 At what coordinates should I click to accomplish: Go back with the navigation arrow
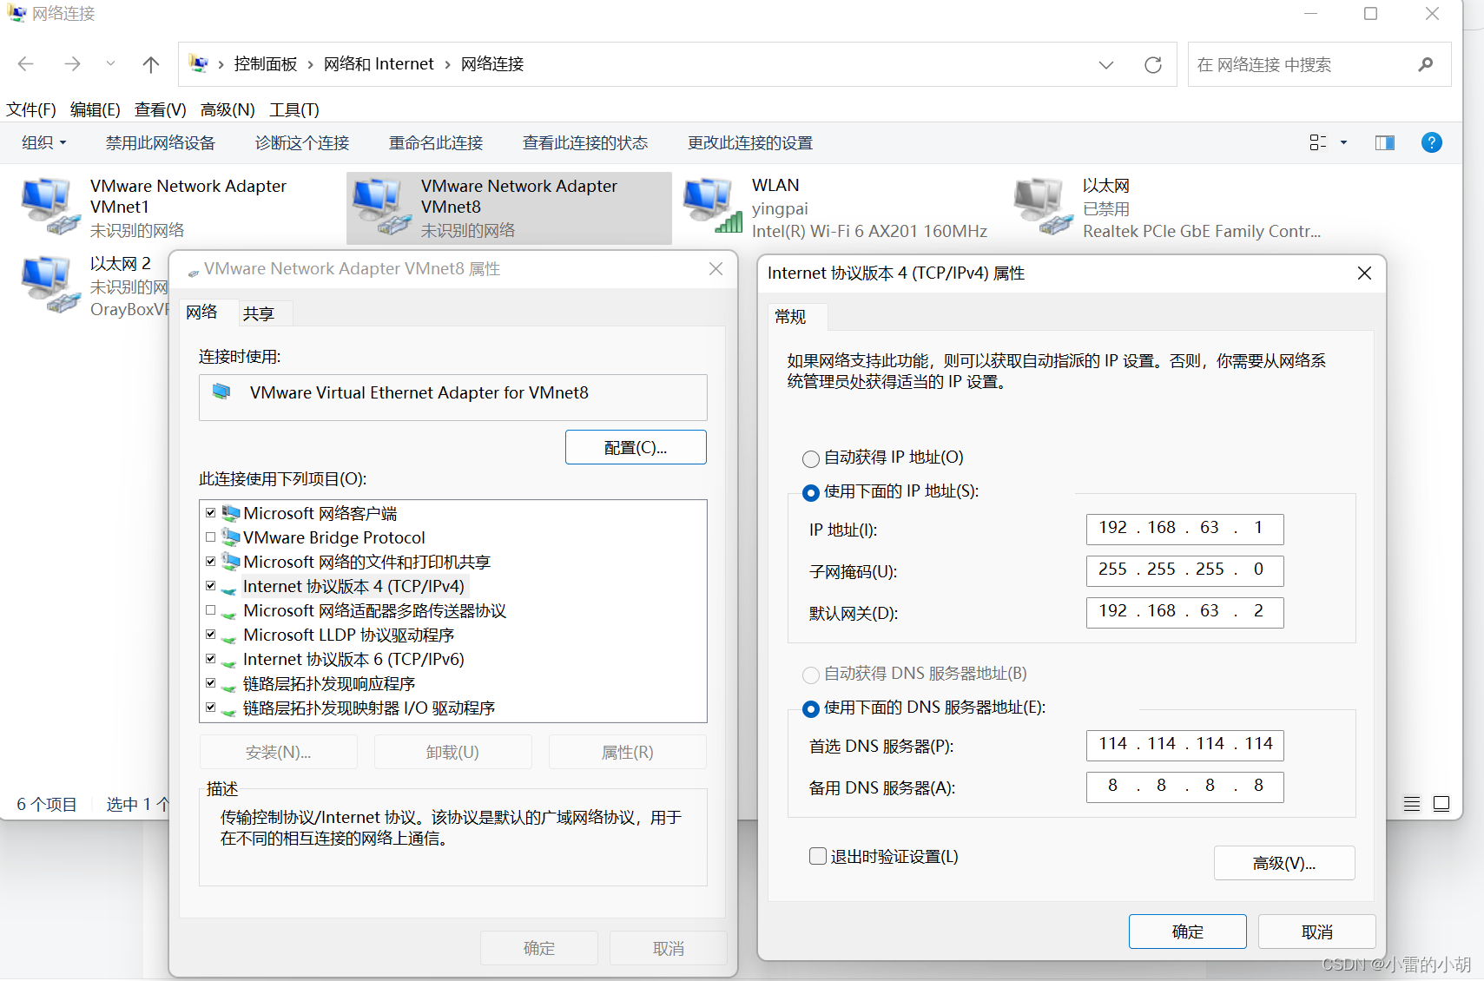[x=26, y=64]
